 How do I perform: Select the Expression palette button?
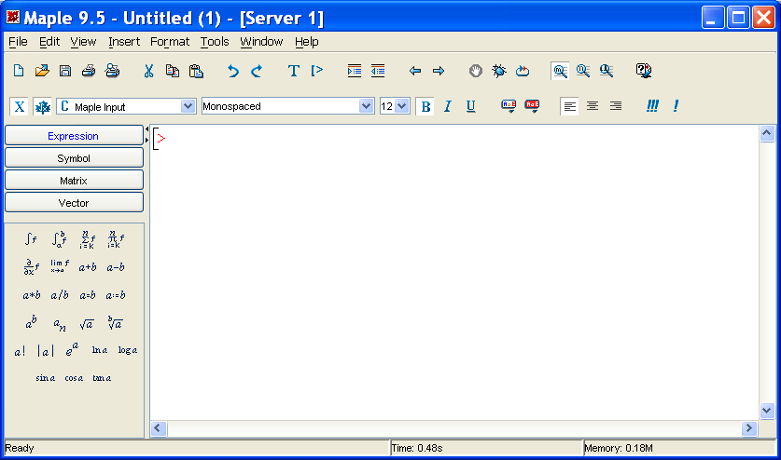[x=74, y=136]
